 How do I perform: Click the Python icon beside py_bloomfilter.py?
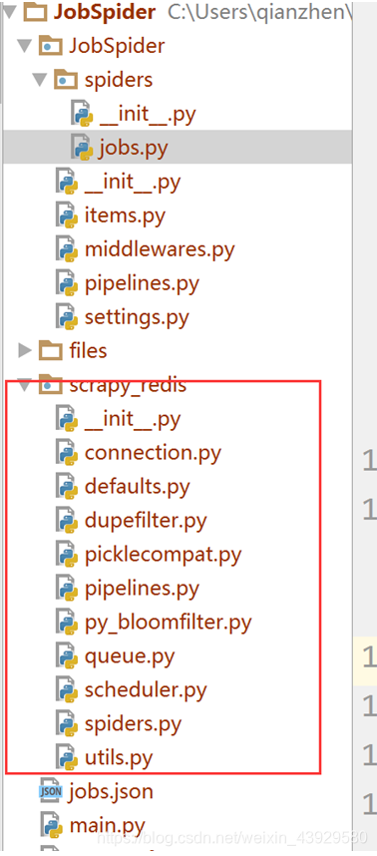67,622
